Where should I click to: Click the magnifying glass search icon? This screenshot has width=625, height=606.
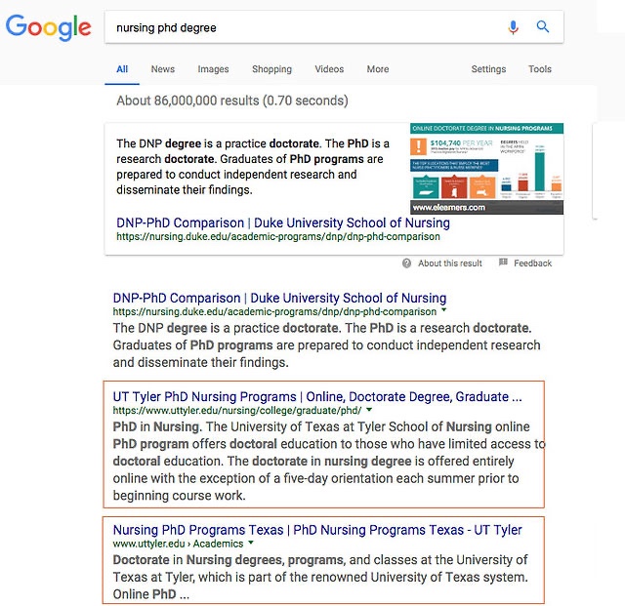543,27
